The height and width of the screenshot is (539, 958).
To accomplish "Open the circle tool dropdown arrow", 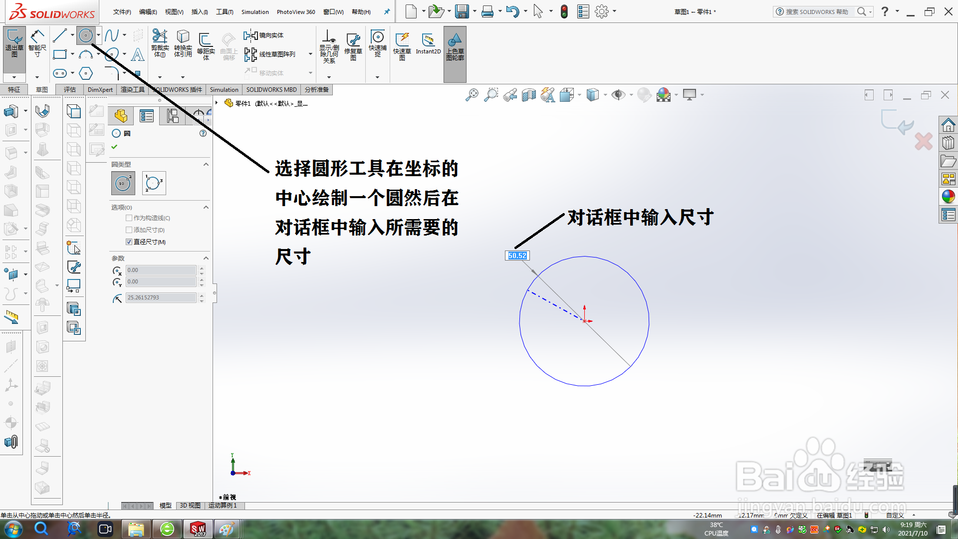I will 98,35.
